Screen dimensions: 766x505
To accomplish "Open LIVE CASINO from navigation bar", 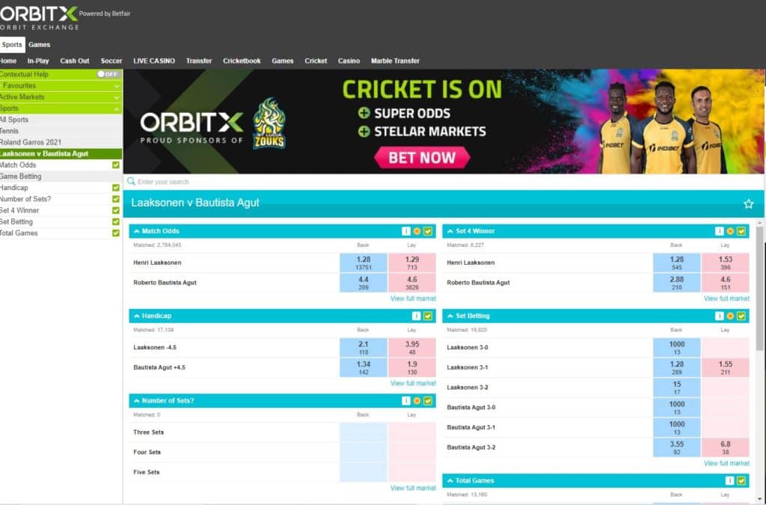I will point(154,61).
